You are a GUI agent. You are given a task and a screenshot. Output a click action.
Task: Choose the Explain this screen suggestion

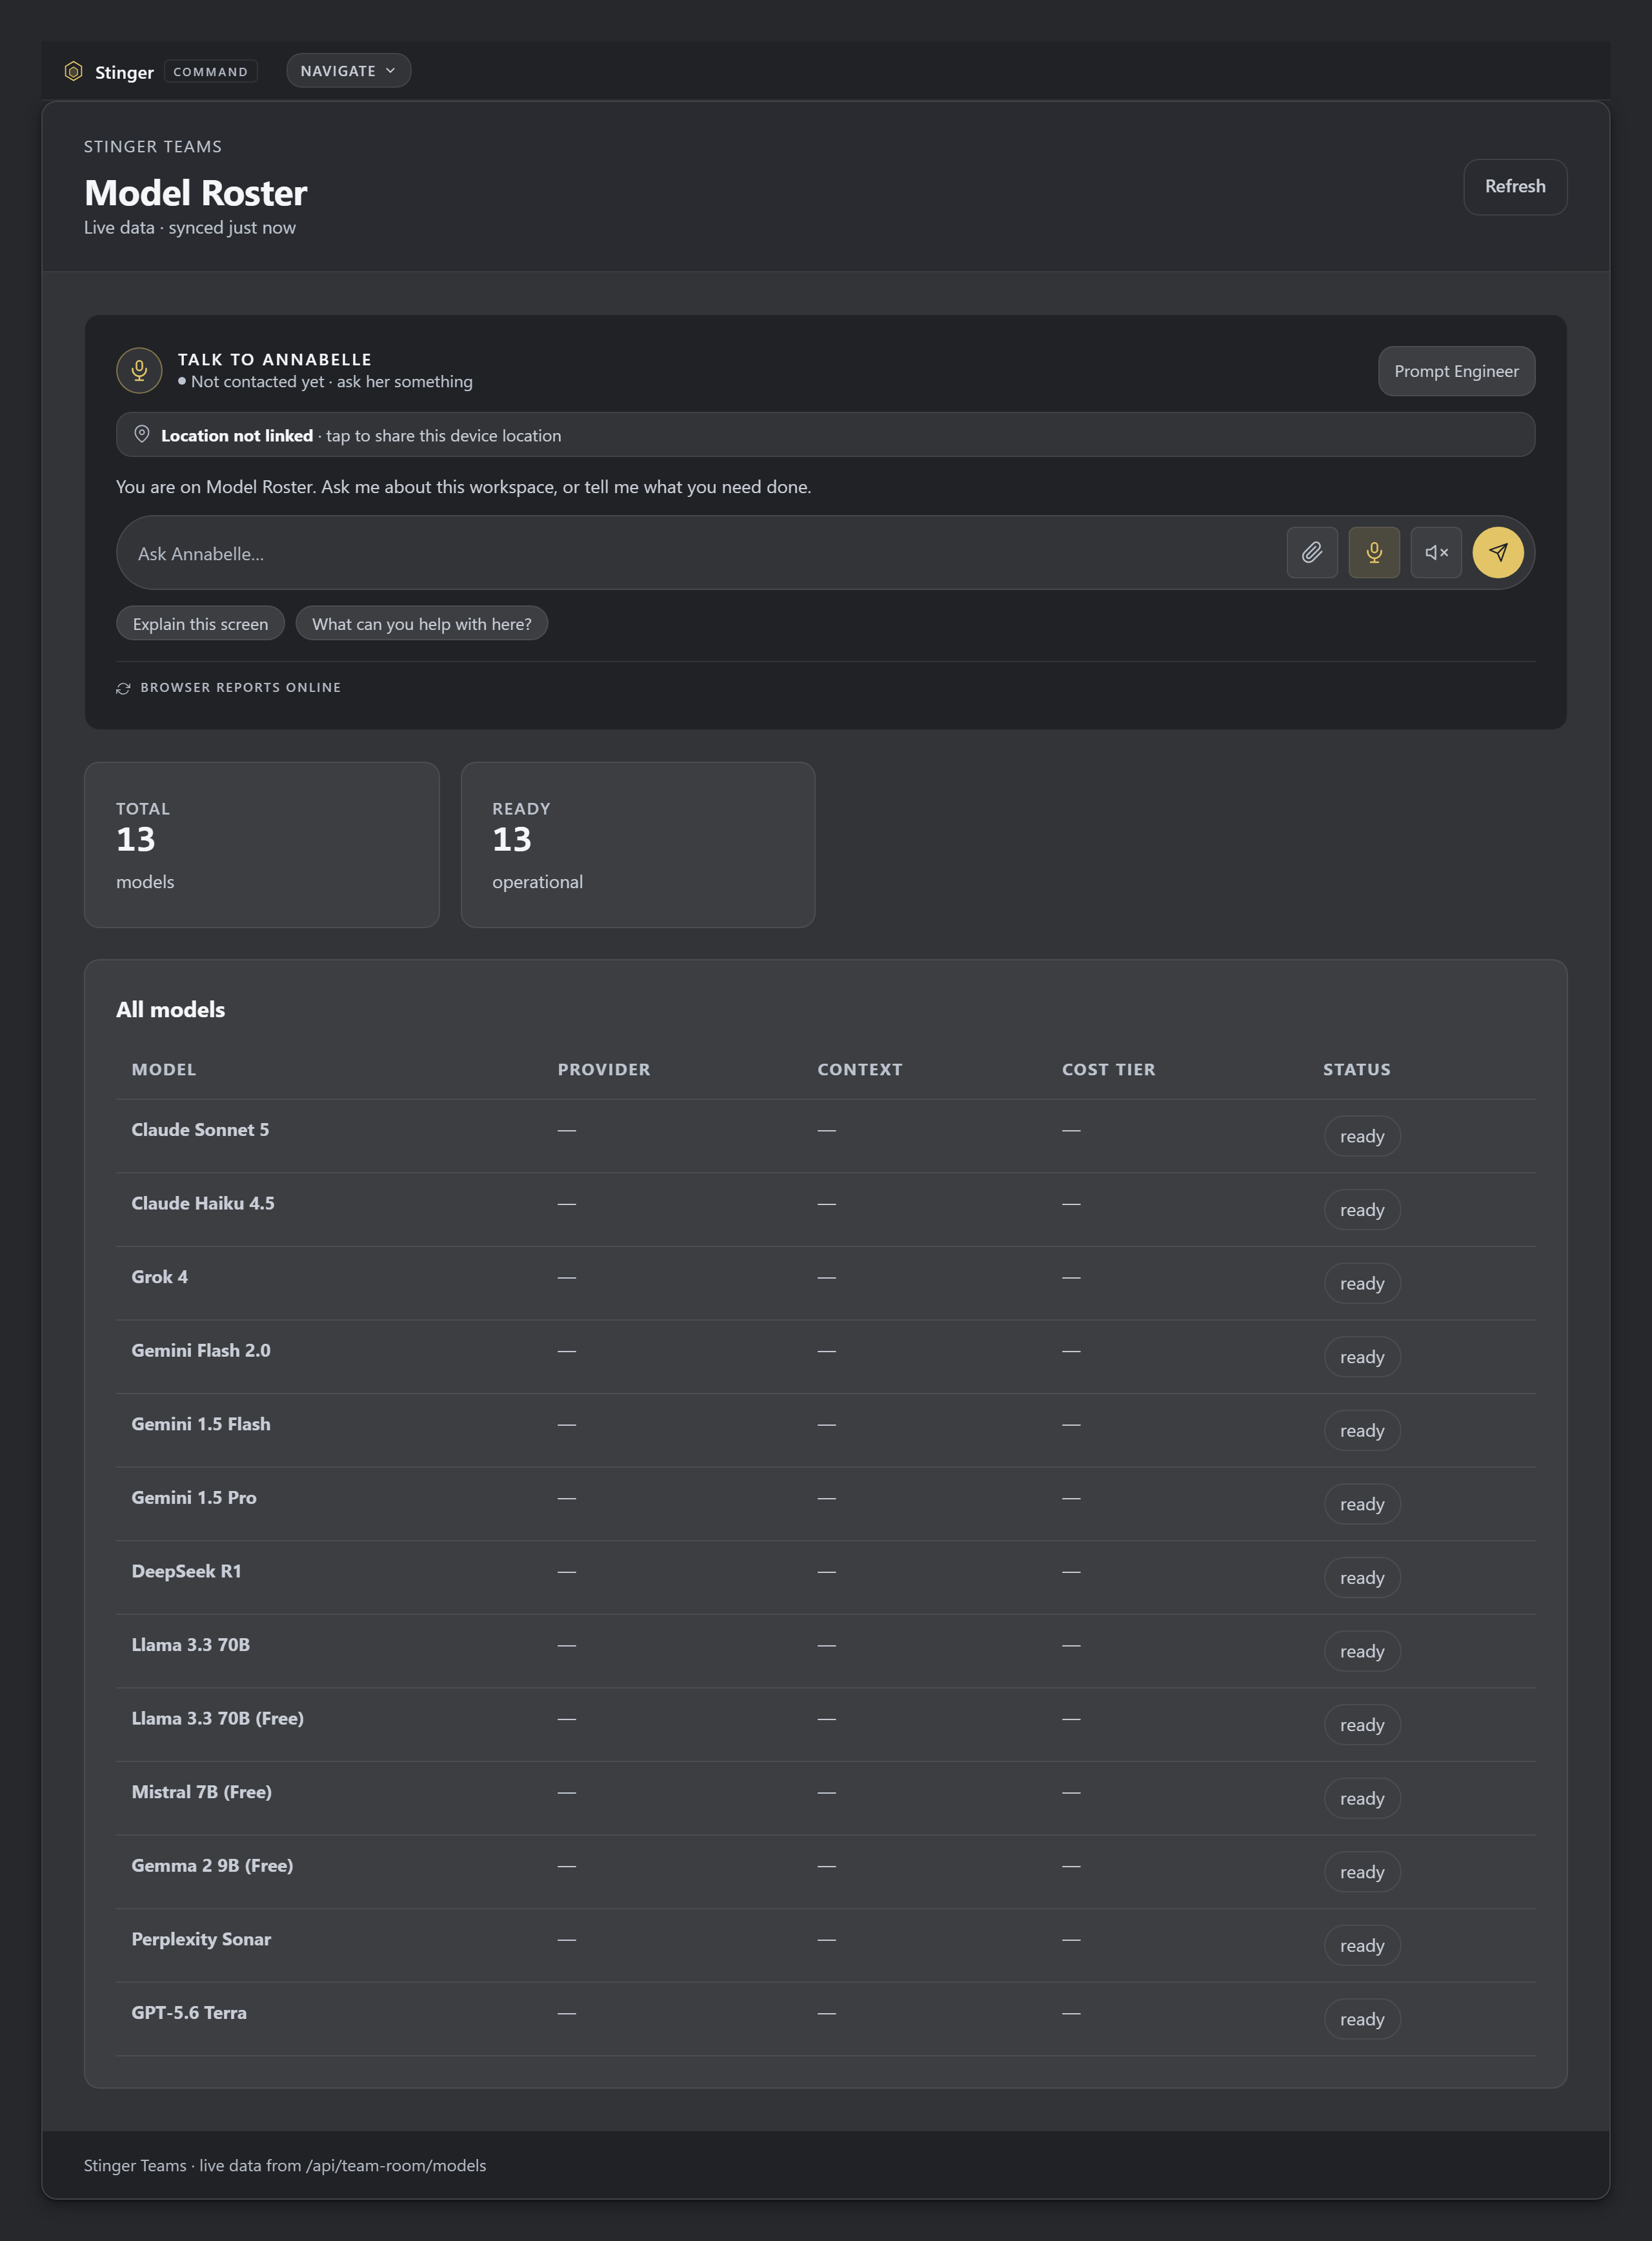click(200, 624)
